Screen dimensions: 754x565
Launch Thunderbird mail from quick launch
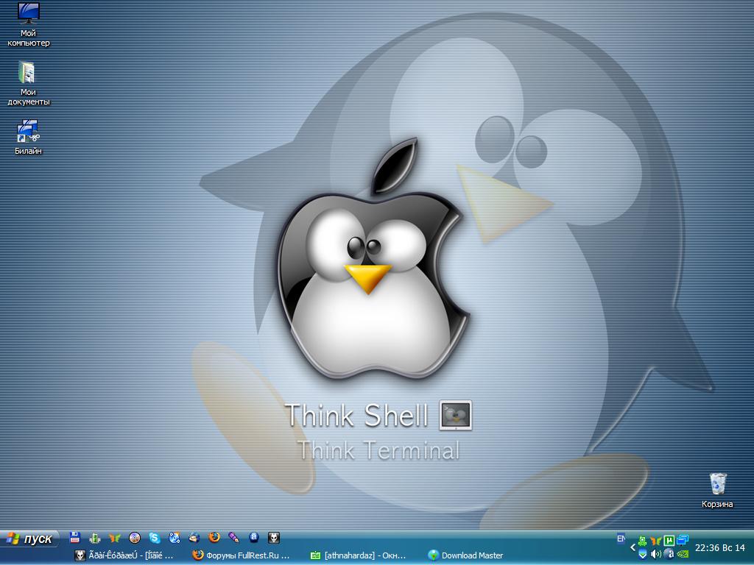pyautogui.click(x=194, y=538)
